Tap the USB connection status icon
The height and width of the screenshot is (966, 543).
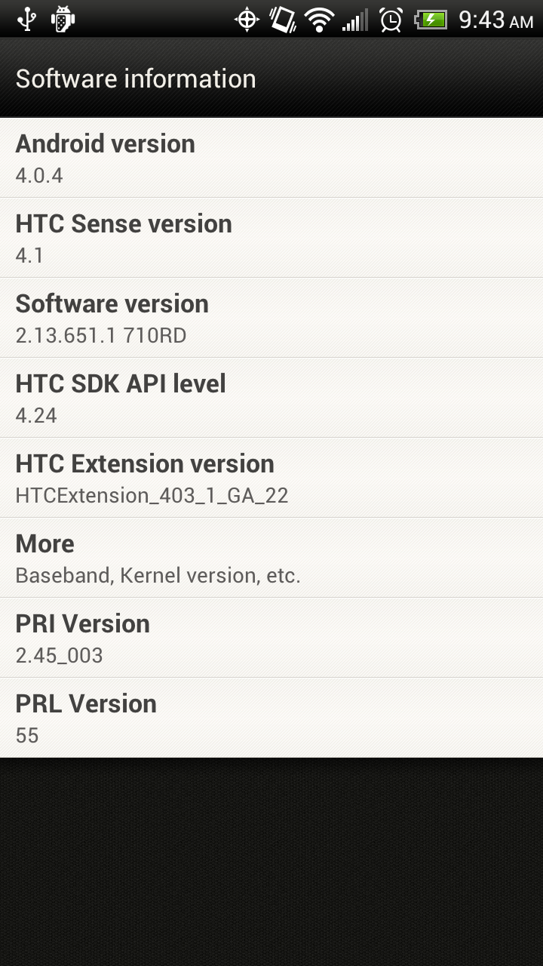pos(27,19)
